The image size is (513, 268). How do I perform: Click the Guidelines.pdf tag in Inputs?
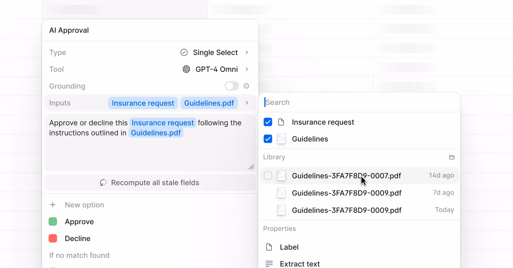pyautogui.click(x=209, y=103)
